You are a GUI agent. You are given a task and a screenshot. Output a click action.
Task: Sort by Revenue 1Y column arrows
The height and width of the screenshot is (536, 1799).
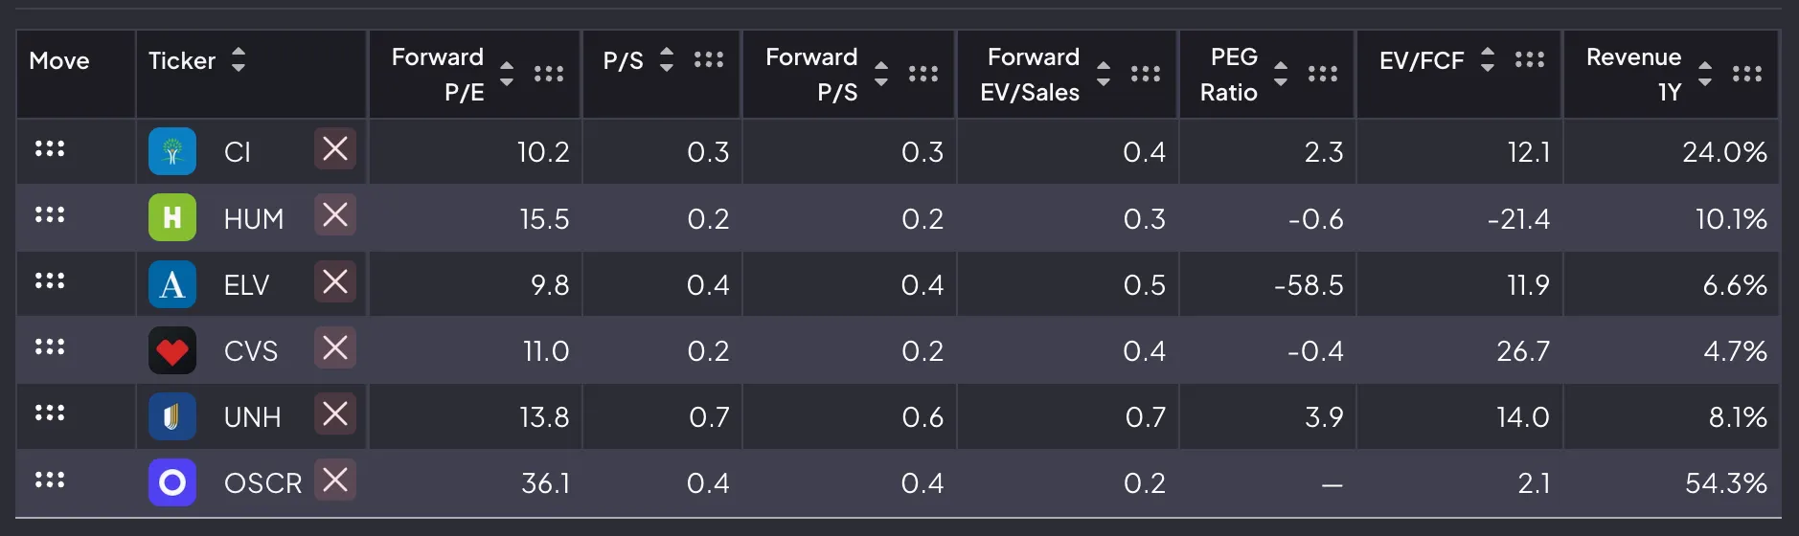click(x=1705, y=74)
